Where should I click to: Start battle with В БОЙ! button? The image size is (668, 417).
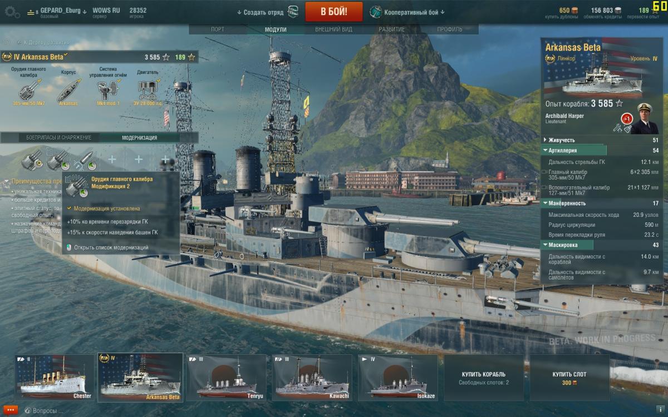pos(334,11)
